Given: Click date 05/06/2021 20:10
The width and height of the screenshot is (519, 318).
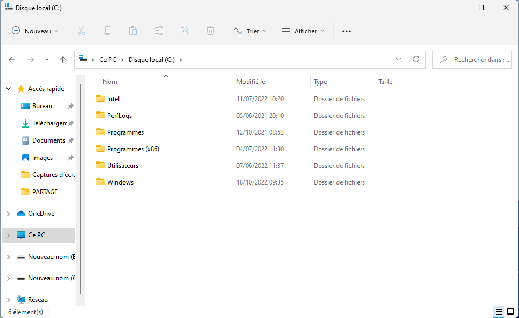Looking at the screenshot, I should (260, 116).
